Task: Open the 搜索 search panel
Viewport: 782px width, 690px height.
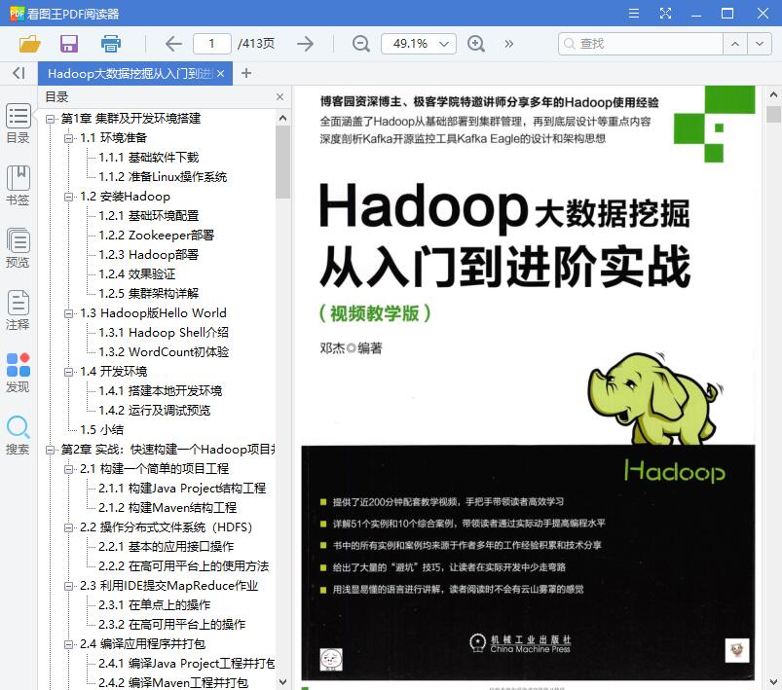Action: pos(18,435)
